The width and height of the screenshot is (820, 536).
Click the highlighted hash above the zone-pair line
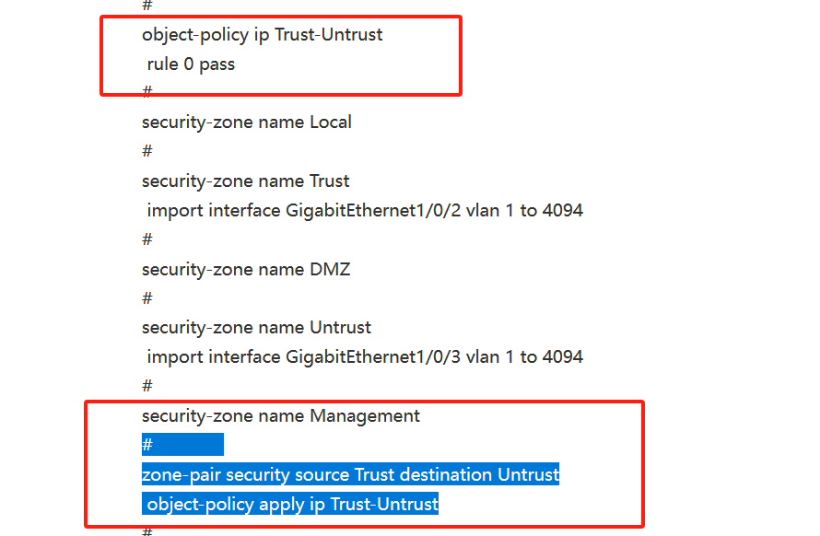147,445
